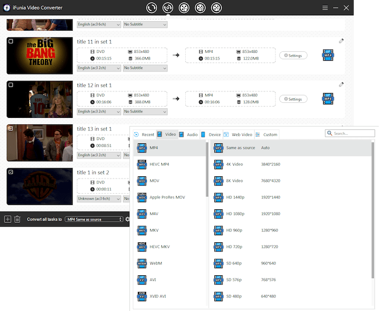Check the box for title 11
Image resolution: width=379 pixels, height=311 pixels.
point(10,41)
